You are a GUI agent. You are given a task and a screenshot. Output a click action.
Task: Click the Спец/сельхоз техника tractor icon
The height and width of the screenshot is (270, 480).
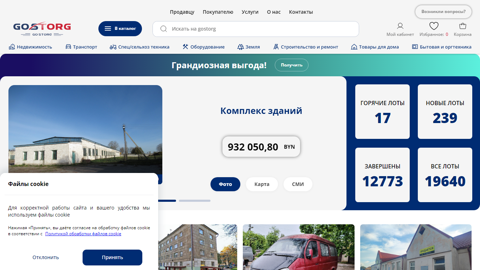[x=113, y=47]
